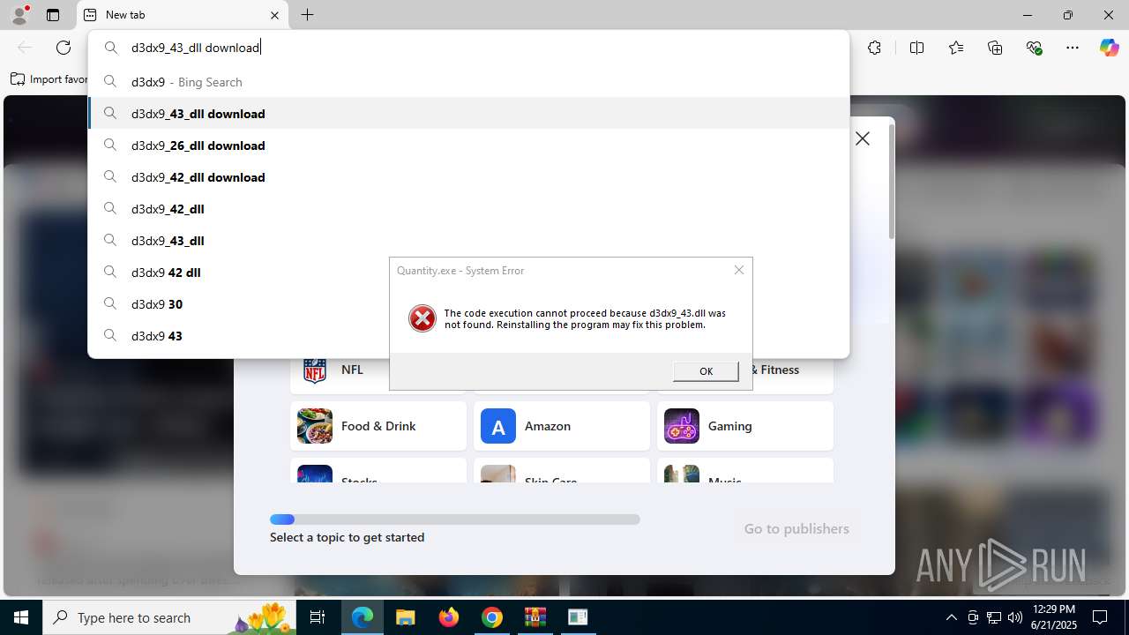Screen dimensions: 1129x635
Task: Choose the Gaming topic card
Action: [745, 426]
